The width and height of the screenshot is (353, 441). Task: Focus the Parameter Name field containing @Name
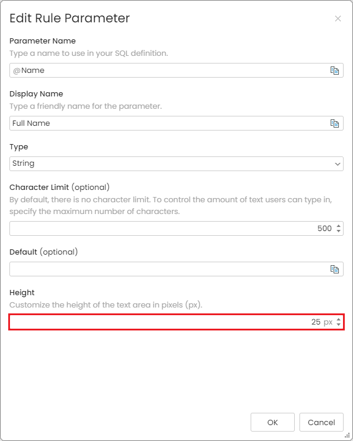[x=176, y=71]
